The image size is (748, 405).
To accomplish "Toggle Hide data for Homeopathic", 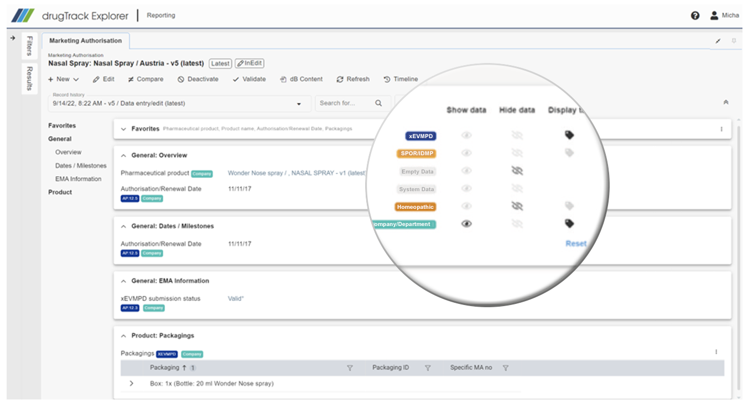I will pos(517,206).
